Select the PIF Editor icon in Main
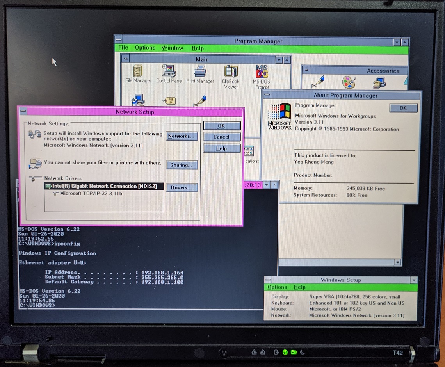 coord(169,101)
